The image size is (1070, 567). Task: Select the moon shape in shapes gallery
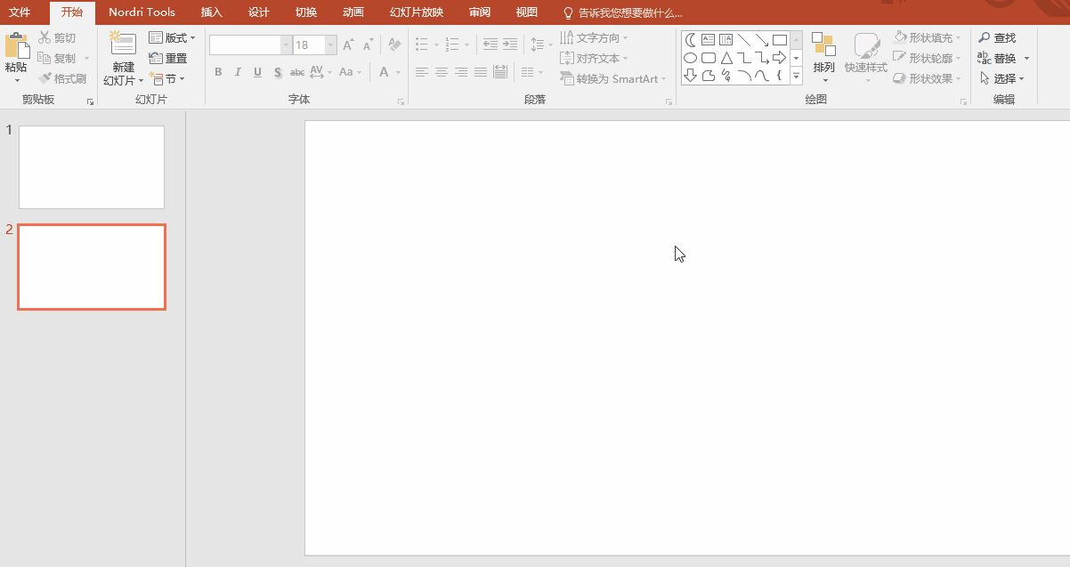[x=691, y=40]
